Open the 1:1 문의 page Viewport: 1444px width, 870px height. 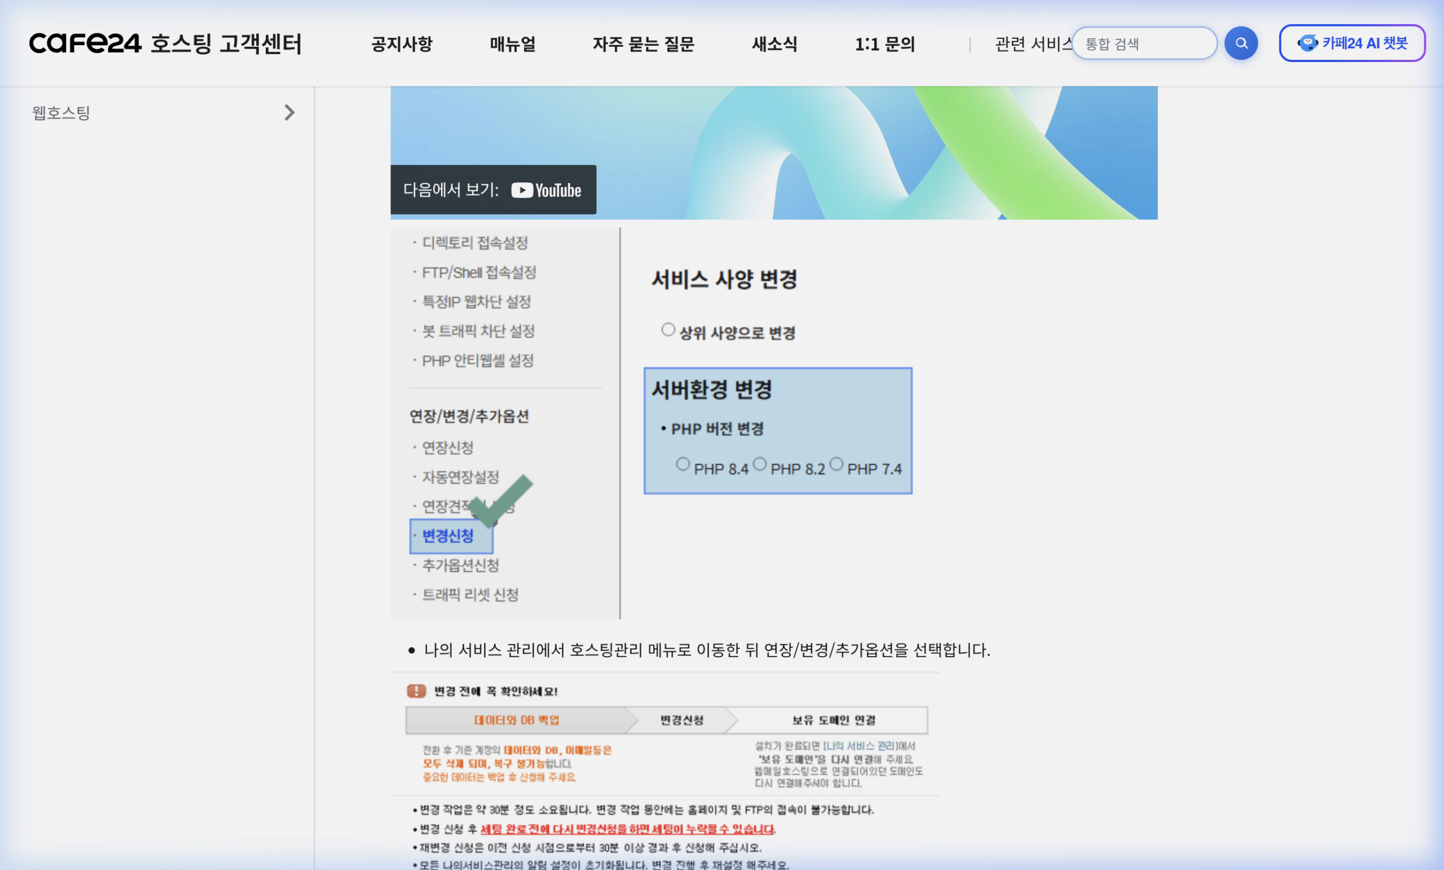pos(885,44)
